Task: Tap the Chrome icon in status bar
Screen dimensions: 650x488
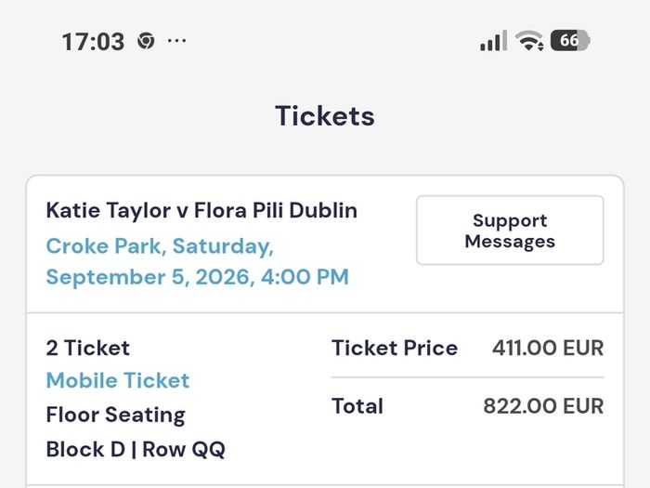Action: (x=146, y=41)
